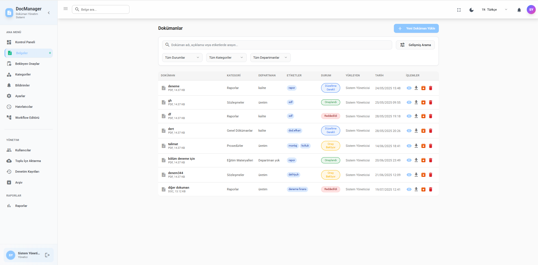Archive the 'gh' document via orange icon
This screenshot has width=538, height=265.
(x=423, y=102)
